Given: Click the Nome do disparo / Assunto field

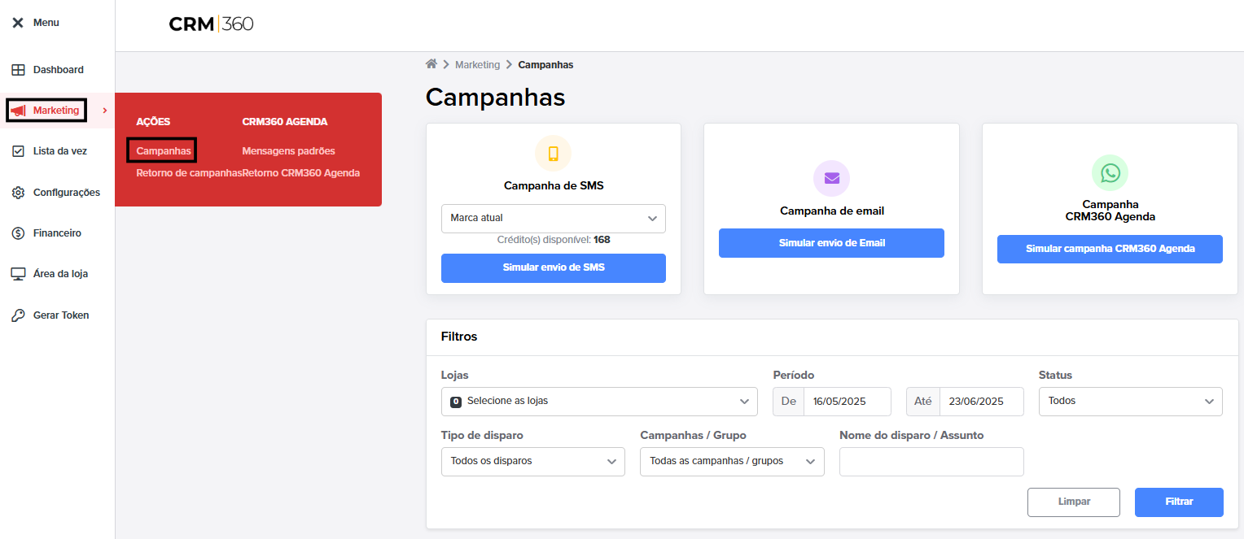Looking at the screenshot, I should point(931,462).
